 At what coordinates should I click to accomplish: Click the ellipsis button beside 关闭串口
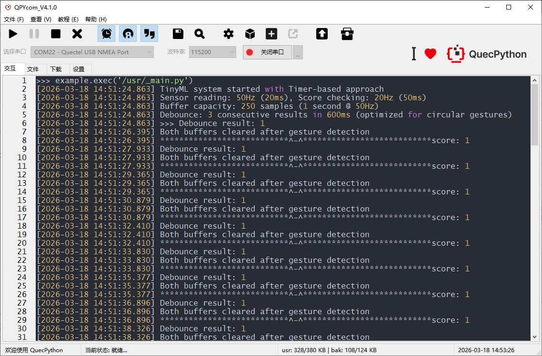coord(298,52)
